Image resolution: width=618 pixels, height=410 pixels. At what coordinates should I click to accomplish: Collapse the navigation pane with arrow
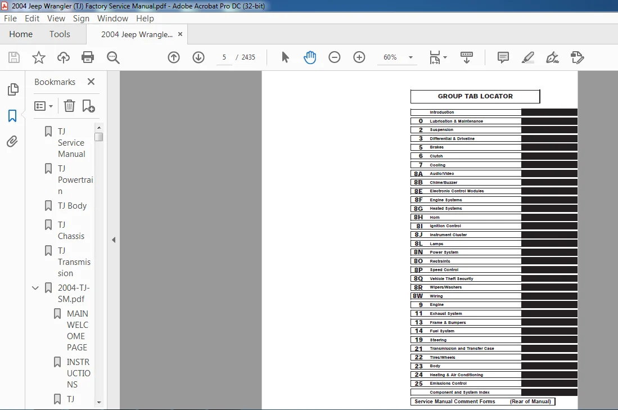pyautogui.click(x=114, y=240)
